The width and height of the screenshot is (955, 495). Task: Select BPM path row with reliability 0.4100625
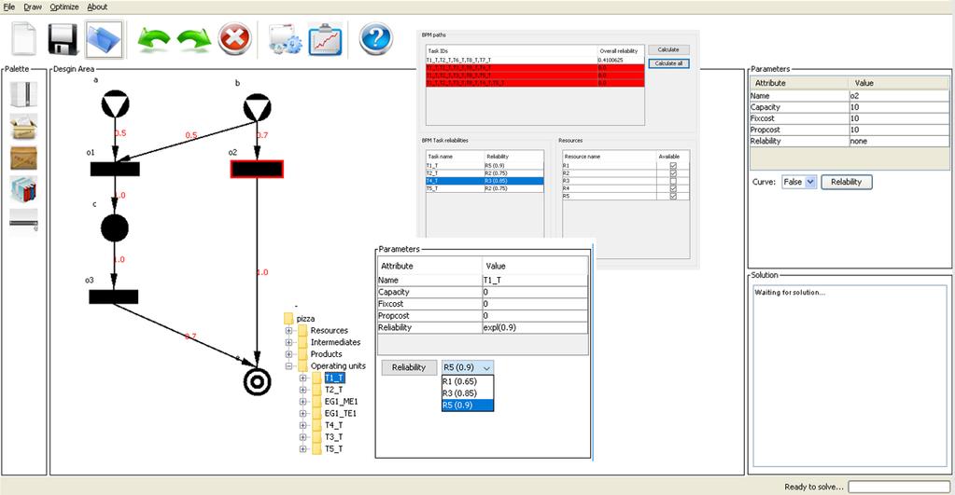535,61
